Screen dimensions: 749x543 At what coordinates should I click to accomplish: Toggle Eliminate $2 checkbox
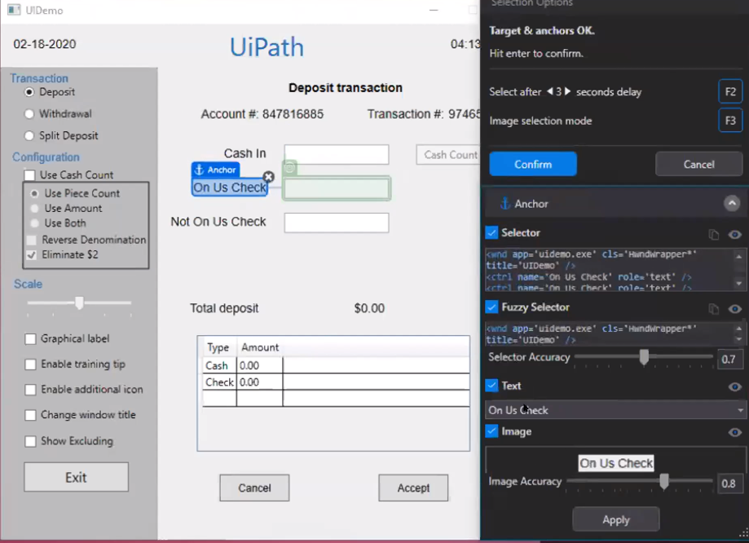[32, 254]
